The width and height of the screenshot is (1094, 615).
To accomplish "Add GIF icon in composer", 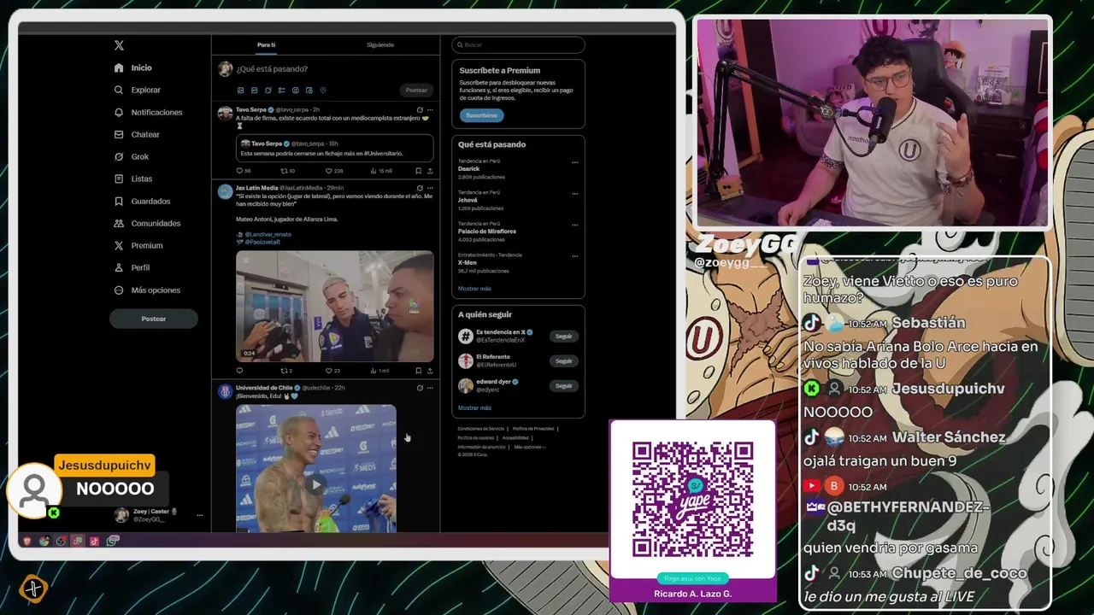I will (x=254, y=90).
